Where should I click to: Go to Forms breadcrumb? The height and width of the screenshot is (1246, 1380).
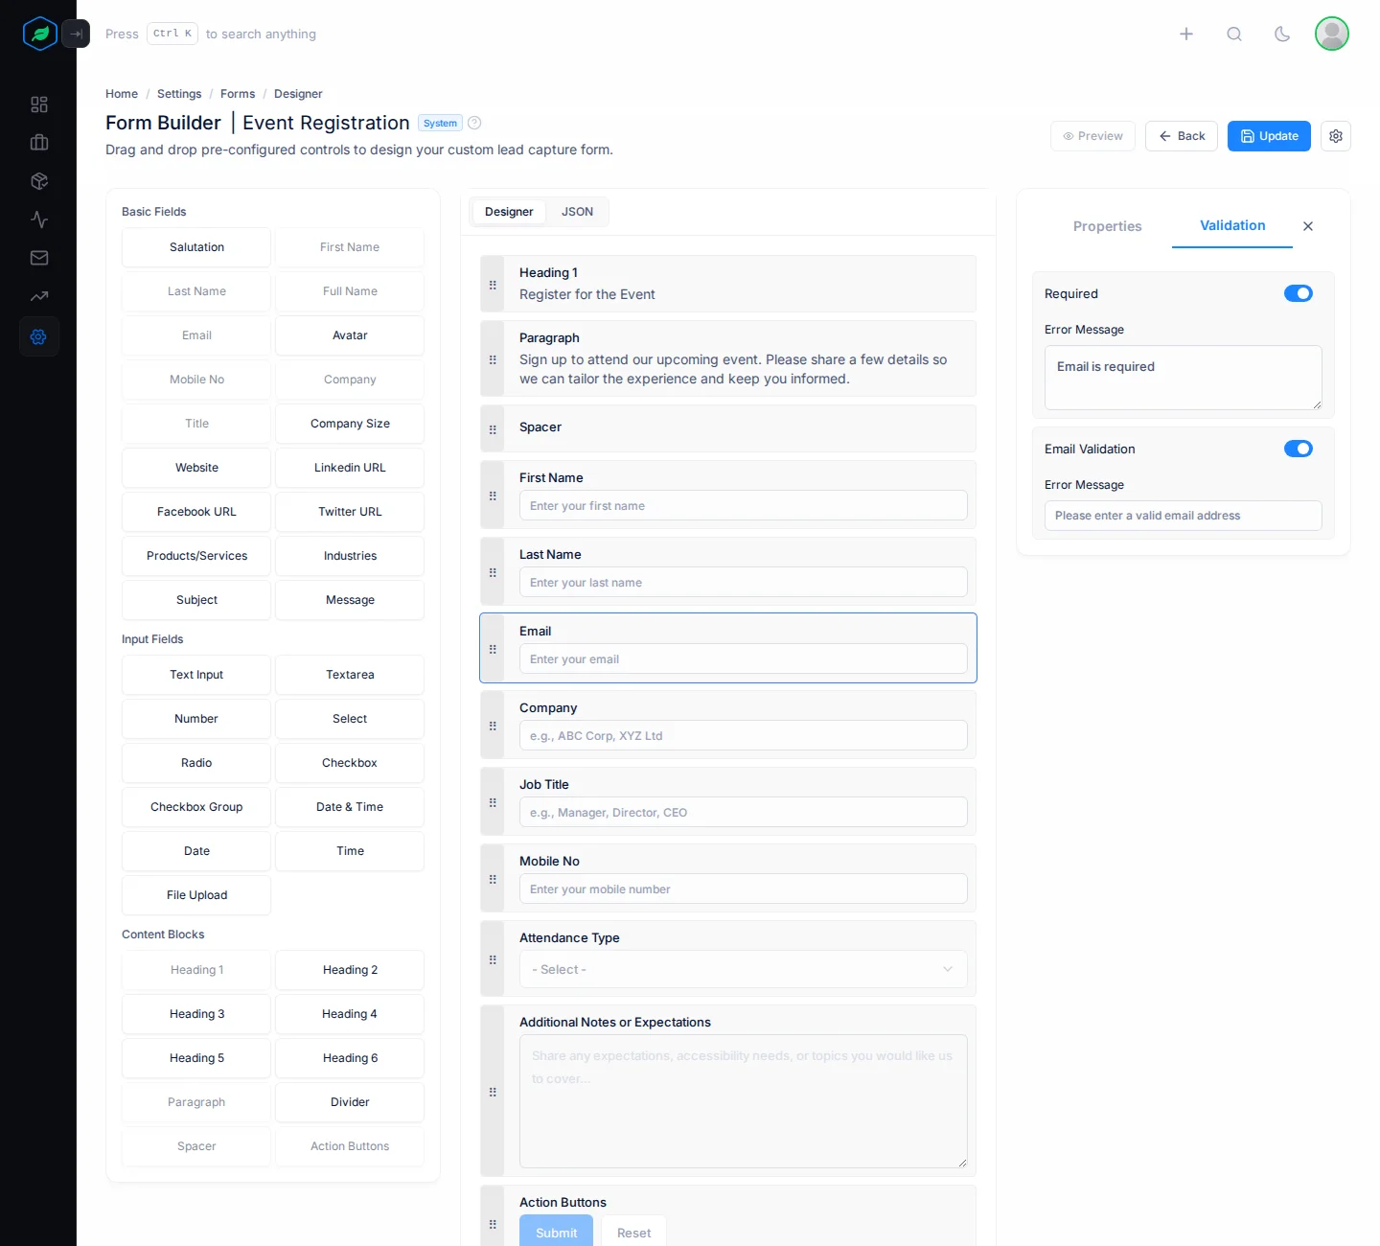(x=238, y=94)
